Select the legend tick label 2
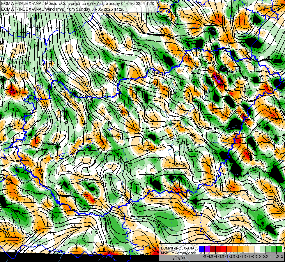285x262 pixels. (x=282, y=256)
